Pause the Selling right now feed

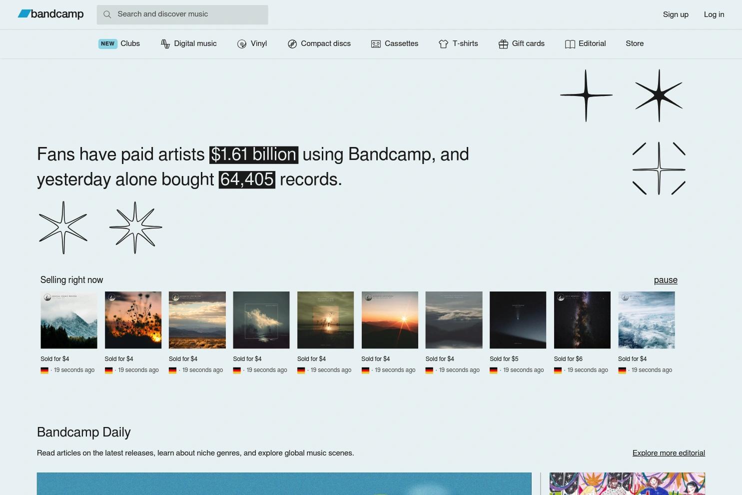coord(666,280)
